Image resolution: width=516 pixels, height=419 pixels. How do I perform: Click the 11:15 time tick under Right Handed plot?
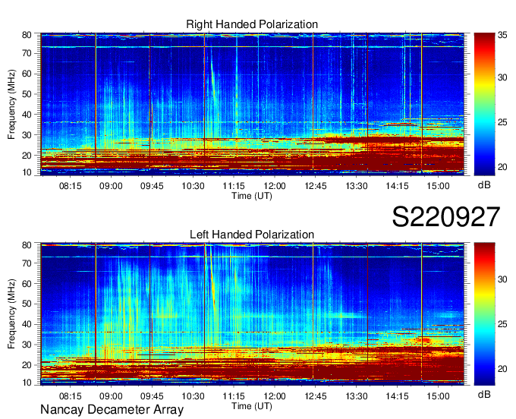point(234,186)
